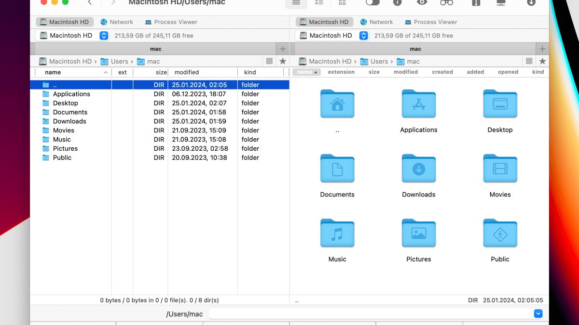Switch to Network tab in left panel
The width and height of the screenshot is (579, 325).
tap(117, 22)
